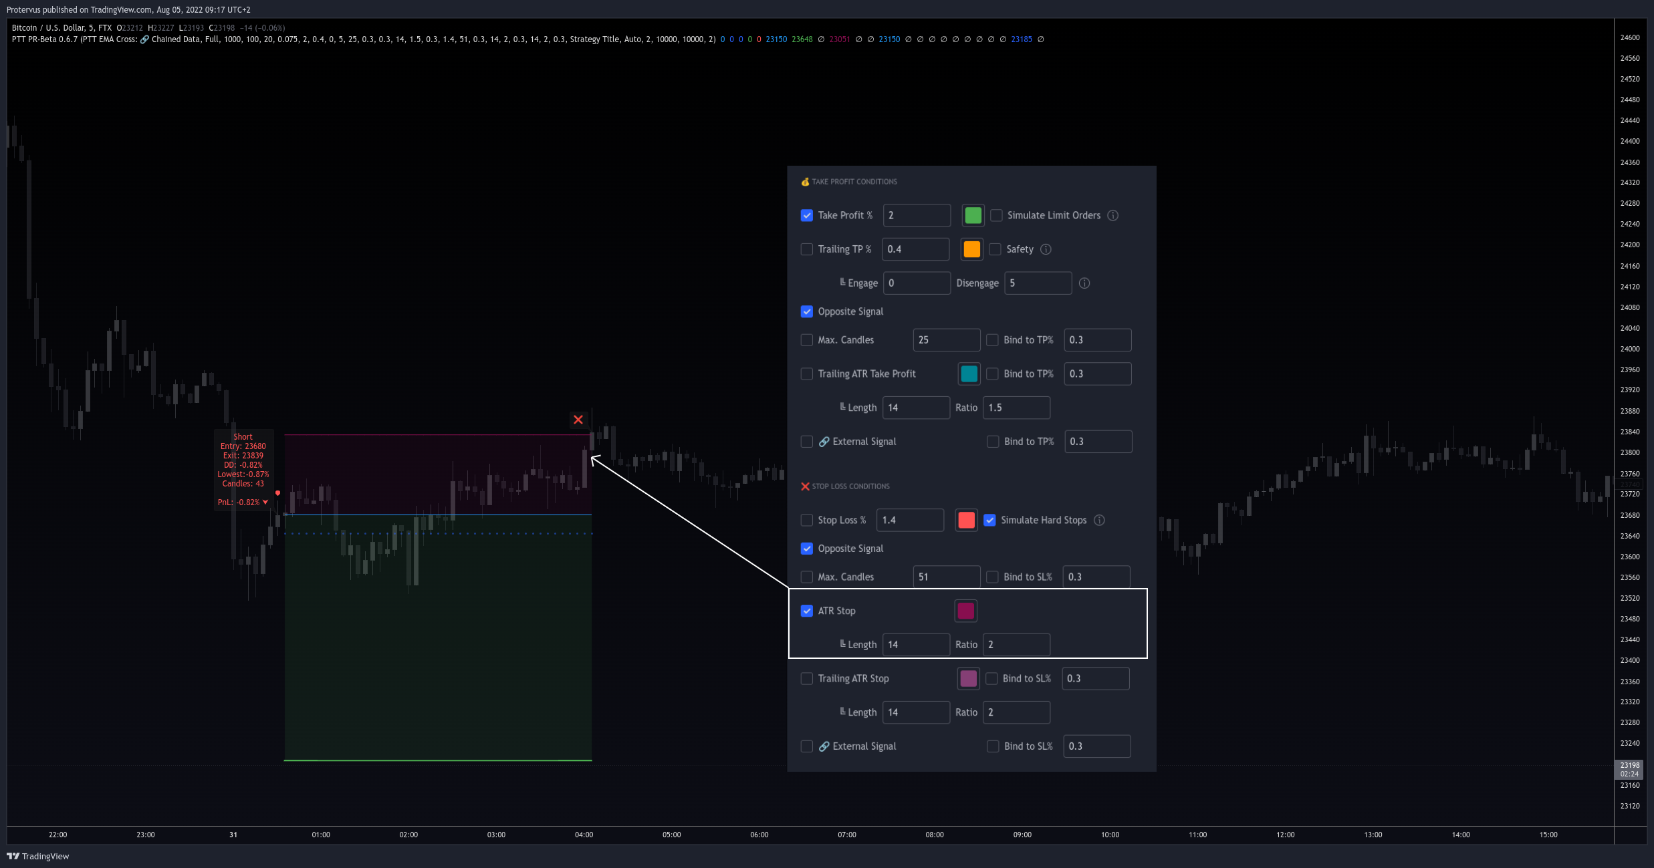The width and height of the screenshot is (1654, 868).
Task: Click the Disengage input field
Action: 1038,283
